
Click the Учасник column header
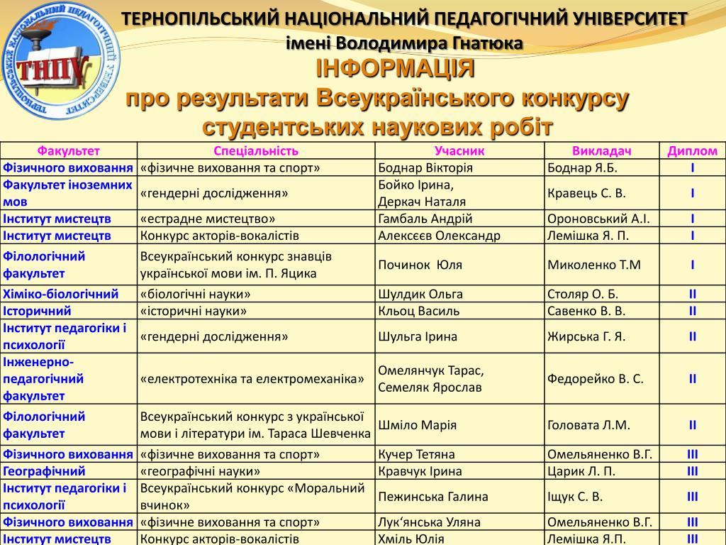(x=459, y=150)
